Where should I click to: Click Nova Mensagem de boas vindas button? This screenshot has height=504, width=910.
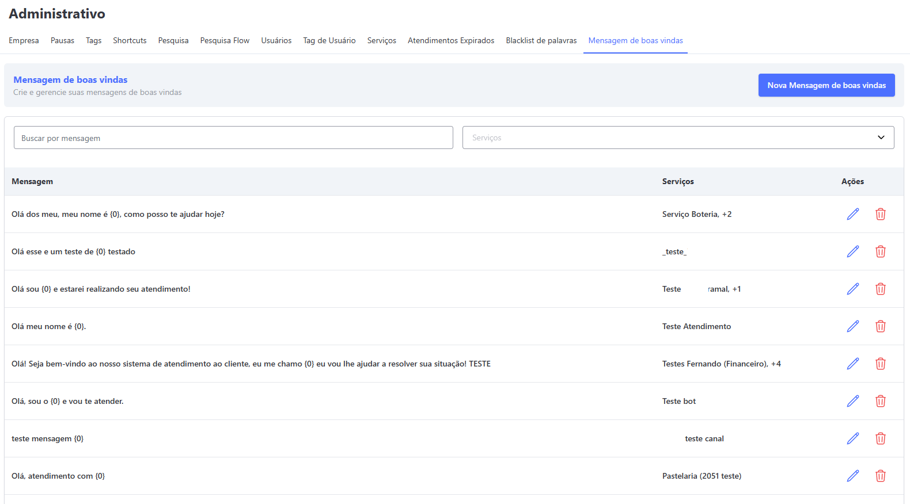click(826, 85)
